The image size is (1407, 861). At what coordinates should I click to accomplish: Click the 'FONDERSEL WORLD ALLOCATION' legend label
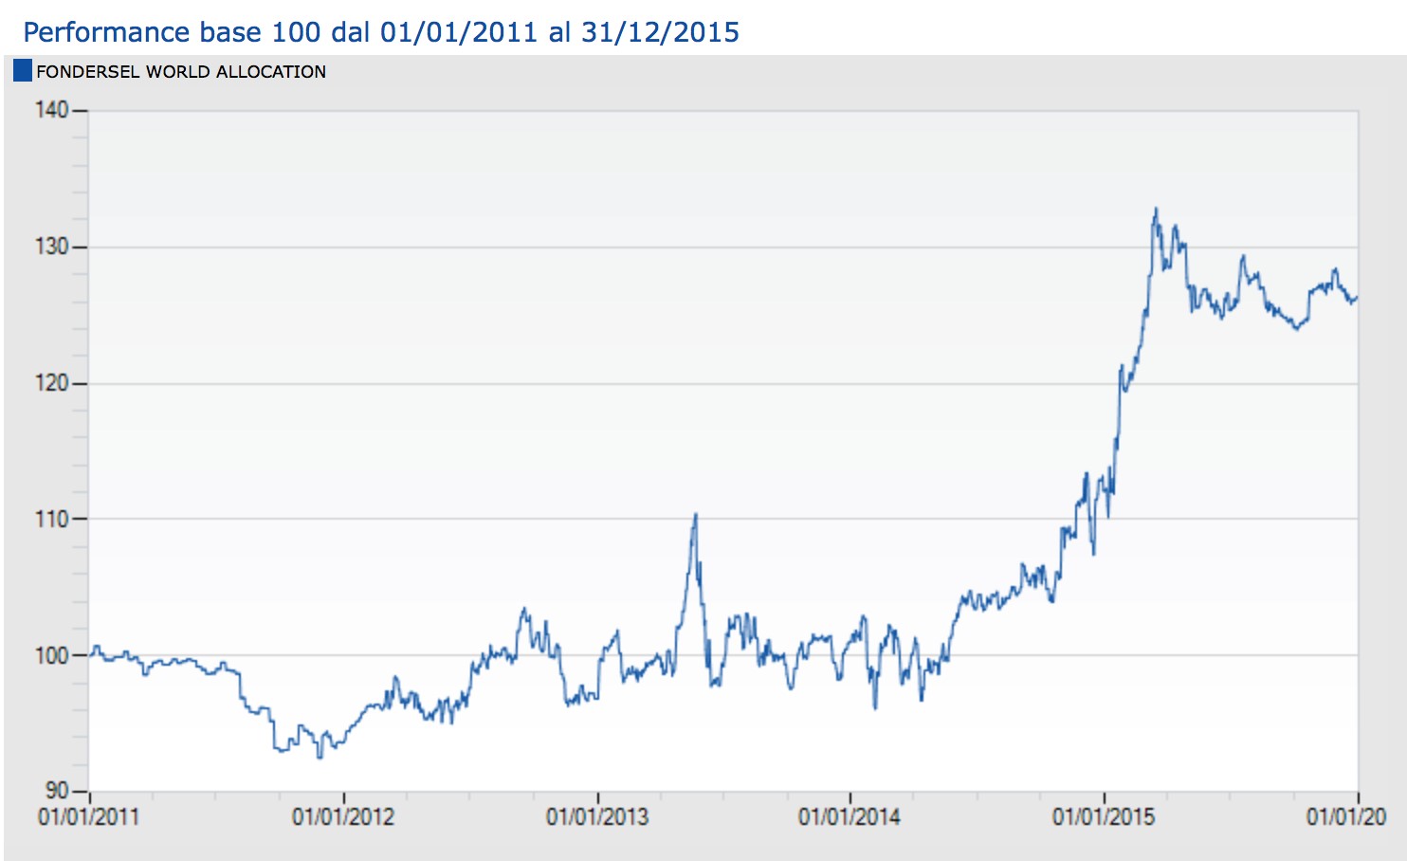(x=181, y=72)
